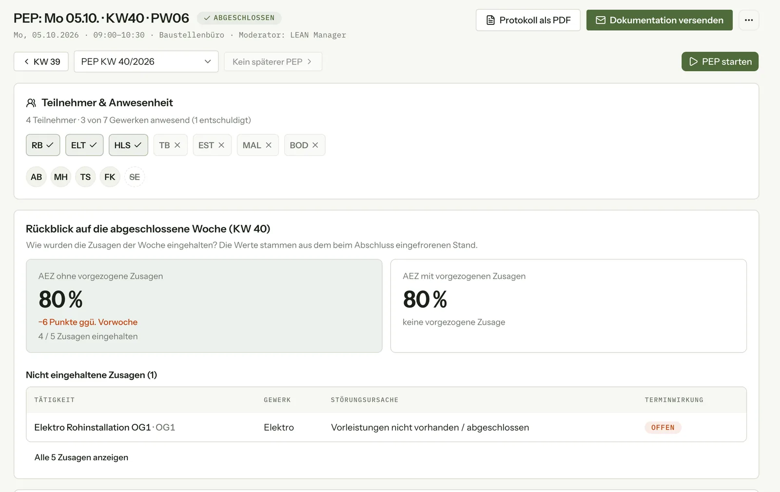Select the AEZ mit vorgezogenen Zusagen card
This screenshot has width=780, height=492.
tap(568, 306)
